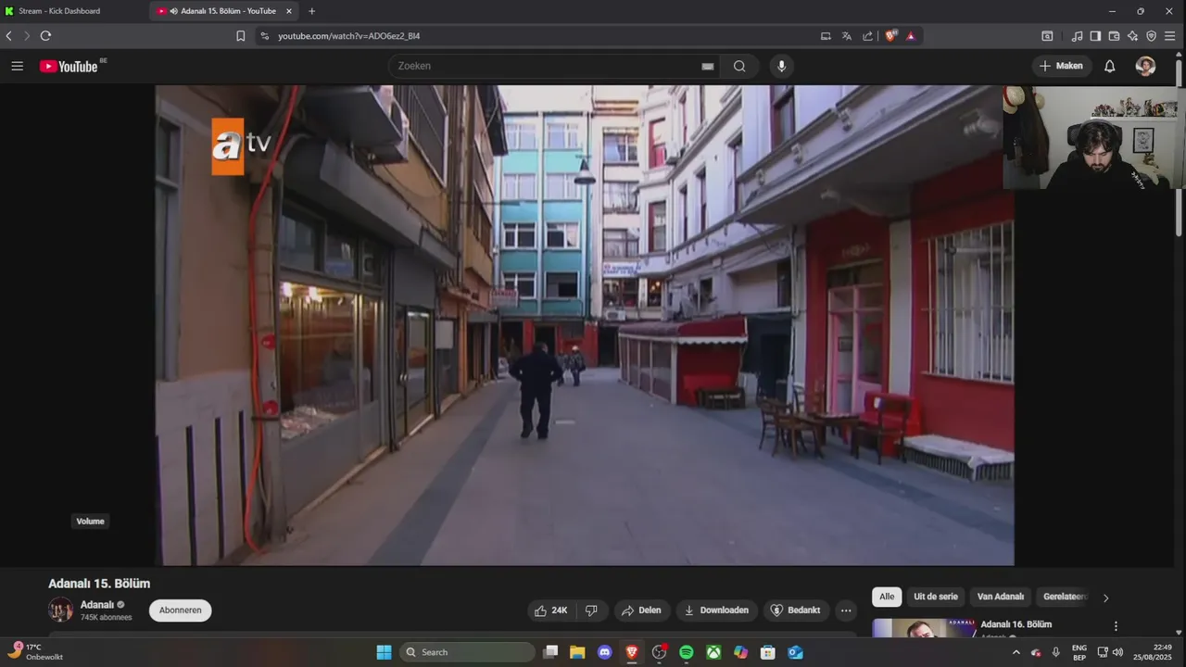This screenshot has height=667, width=1186.
Task: Reload the current page
Action: 45,36
